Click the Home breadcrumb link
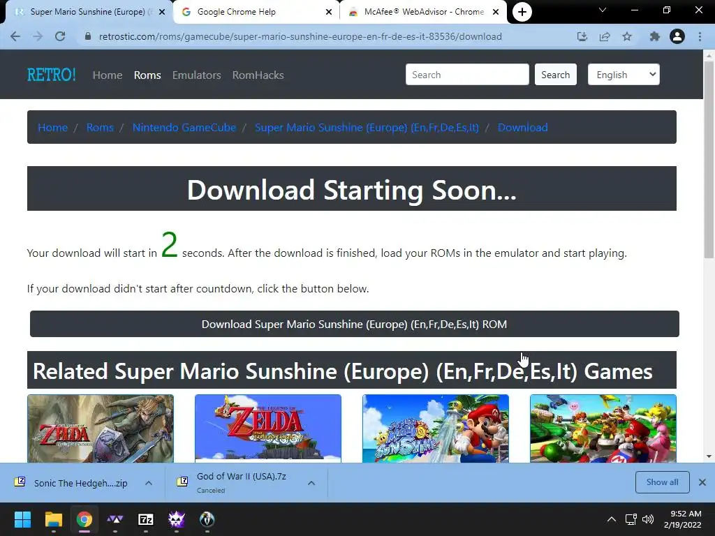This screenshot has width=715, height=536. pyautogui.click(x=52, y=128)
